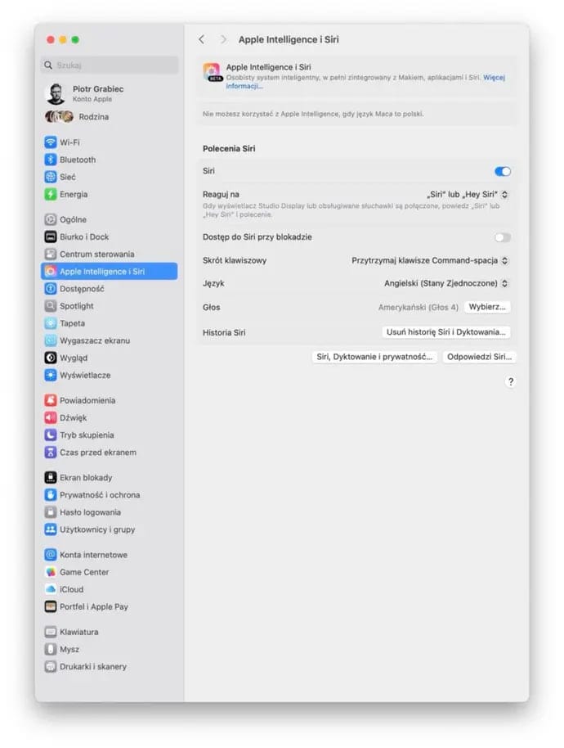Open the Game Center icon

tap(51, 572)
